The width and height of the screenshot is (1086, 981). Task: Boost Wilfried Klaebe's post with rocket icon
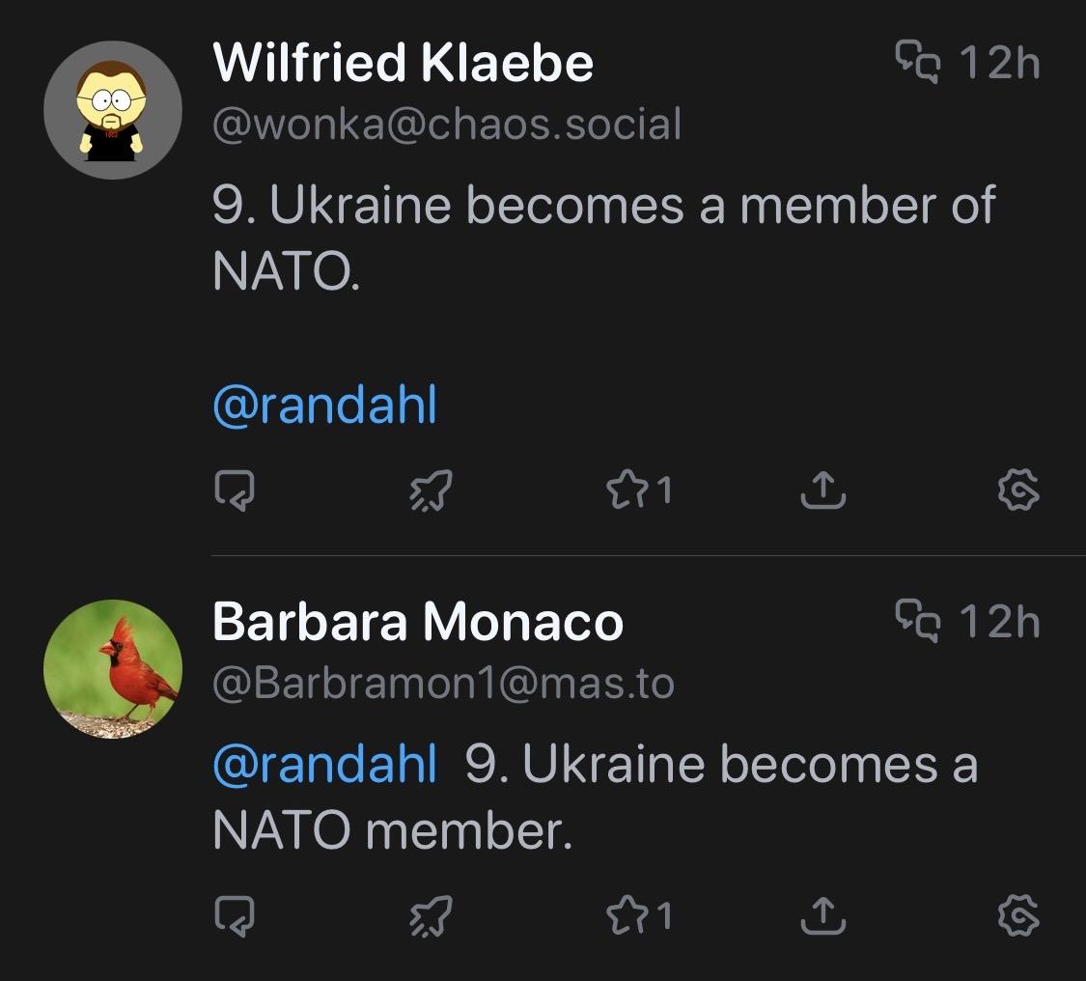tap(431, 492)
